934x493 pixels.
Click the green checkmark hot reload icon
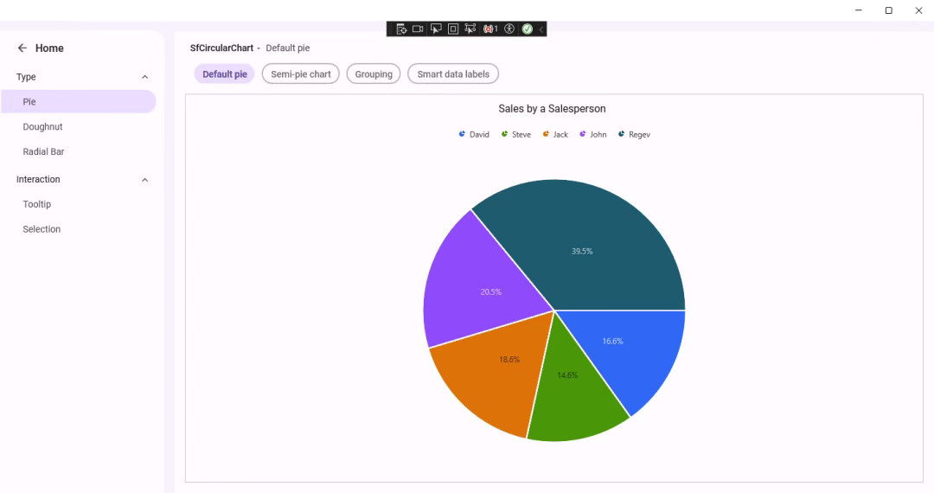point(527,29)
